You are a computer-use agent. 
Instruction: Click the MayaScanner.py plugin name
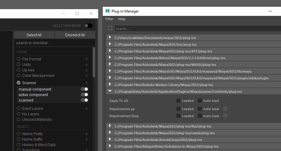[122, 109]
